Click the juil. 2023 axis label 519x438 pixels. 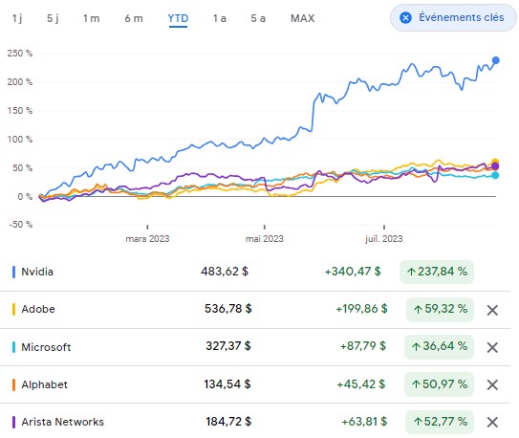384,239
